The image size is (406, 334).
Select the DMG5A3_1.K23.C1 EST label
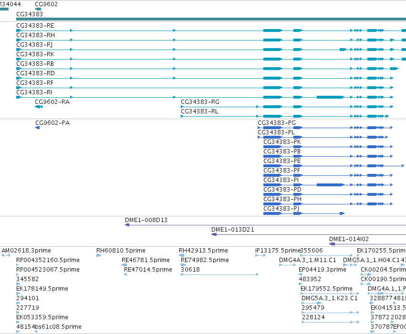tap(330, 299)
